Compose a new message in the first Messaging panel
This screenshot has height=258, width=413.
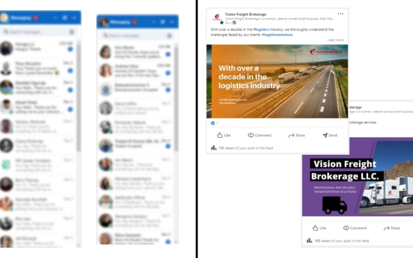pyautogui.click(x=64, y=18)
